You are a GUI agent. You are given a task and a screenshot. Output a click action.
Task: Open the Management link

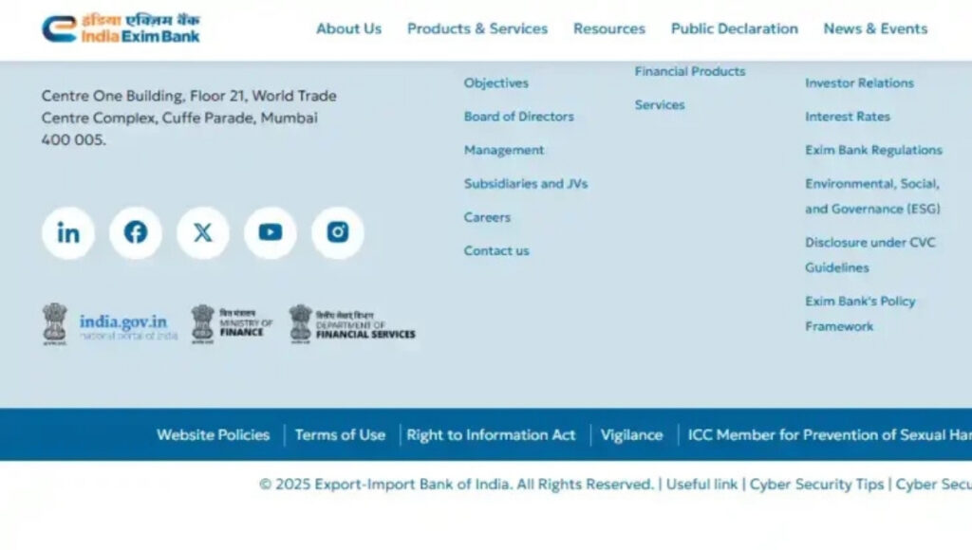click(504, 150)
